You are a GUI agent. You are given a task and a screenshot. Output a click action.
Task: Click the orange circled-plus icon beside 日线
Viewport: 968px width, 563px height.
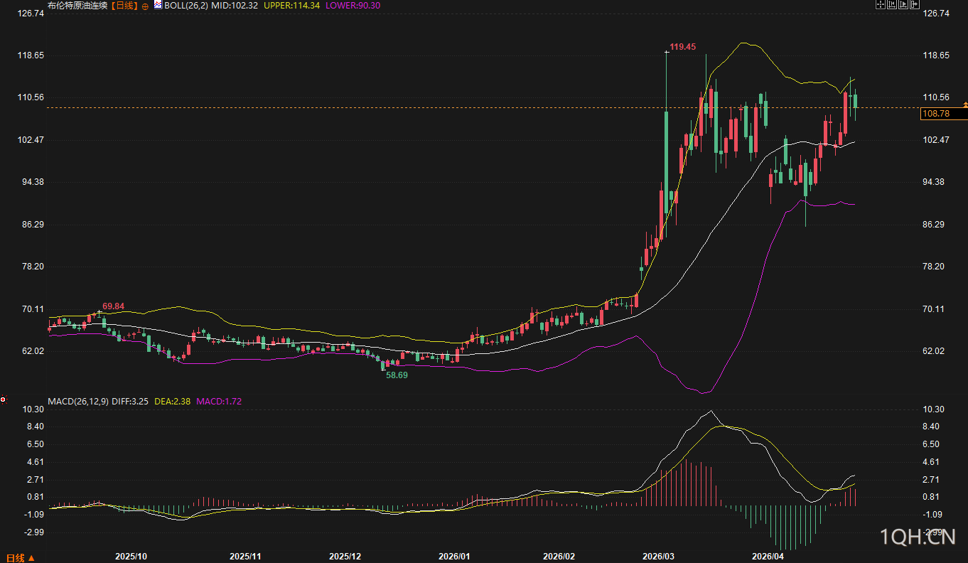(x=146, y=6)
